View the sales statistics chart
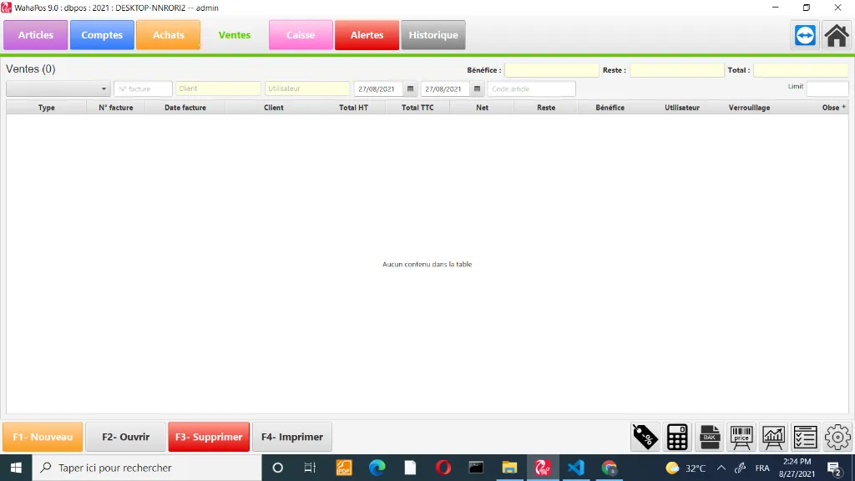 [x=773, y=437]
